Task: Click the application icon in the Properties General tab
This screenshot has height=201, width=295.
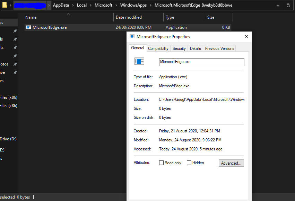Action: (x=139, y=61)
